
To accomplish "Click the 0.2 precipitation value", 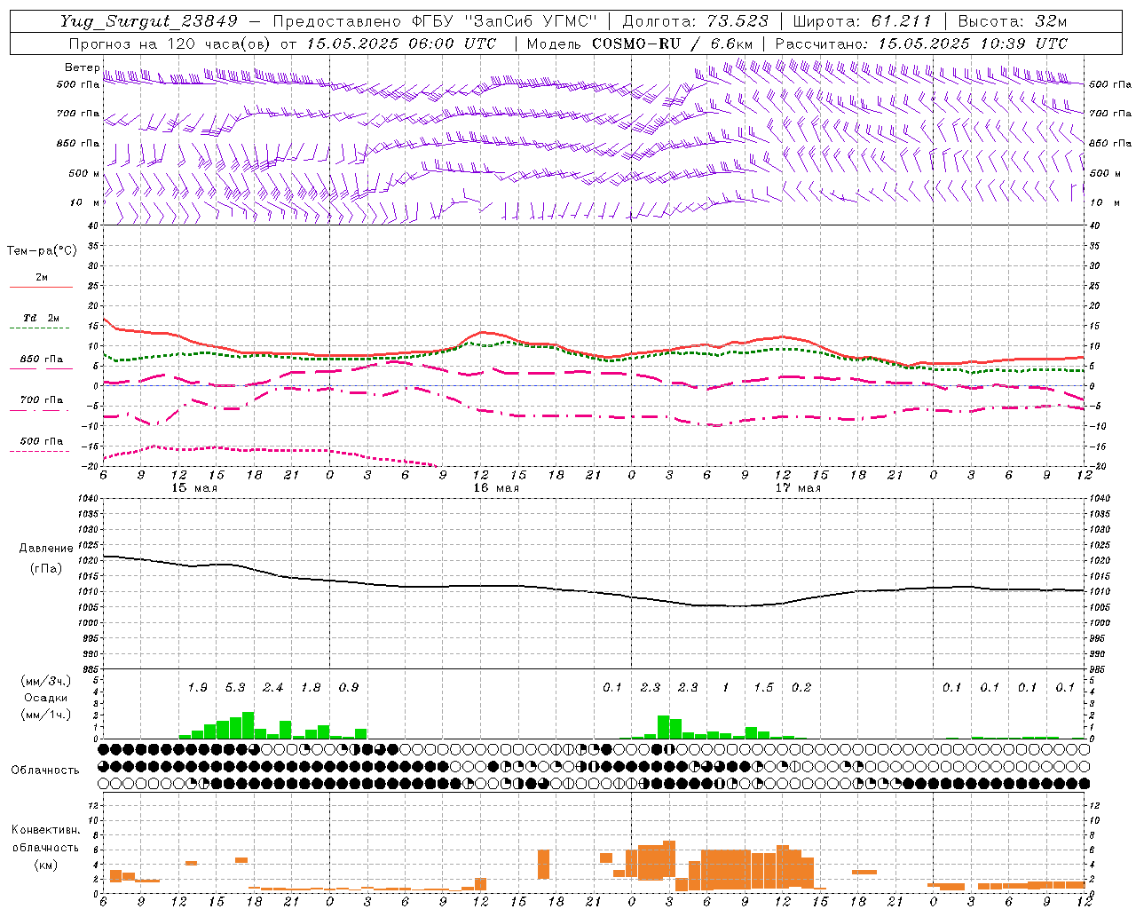I will coord(801,687).
